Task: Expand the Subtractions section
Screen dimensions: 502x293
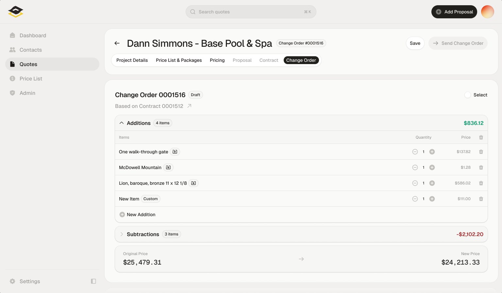Action: [x=122, y=234]
